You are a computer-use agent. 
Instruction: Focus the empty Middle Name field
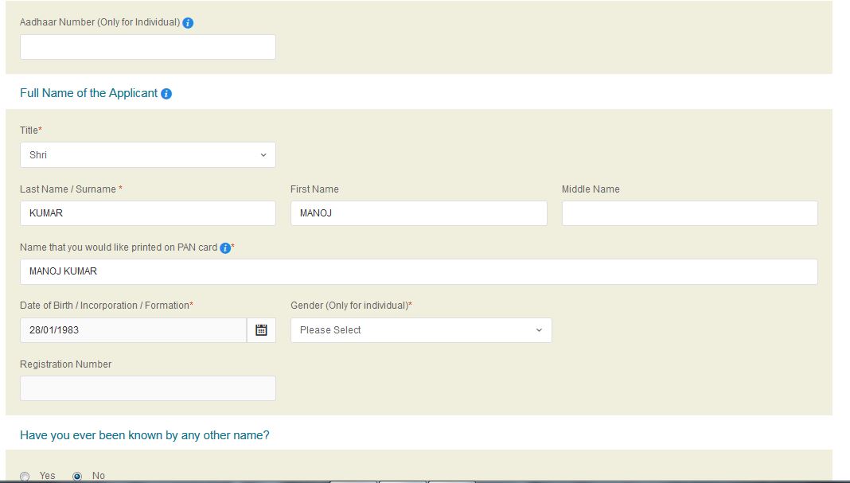(689, 213)
